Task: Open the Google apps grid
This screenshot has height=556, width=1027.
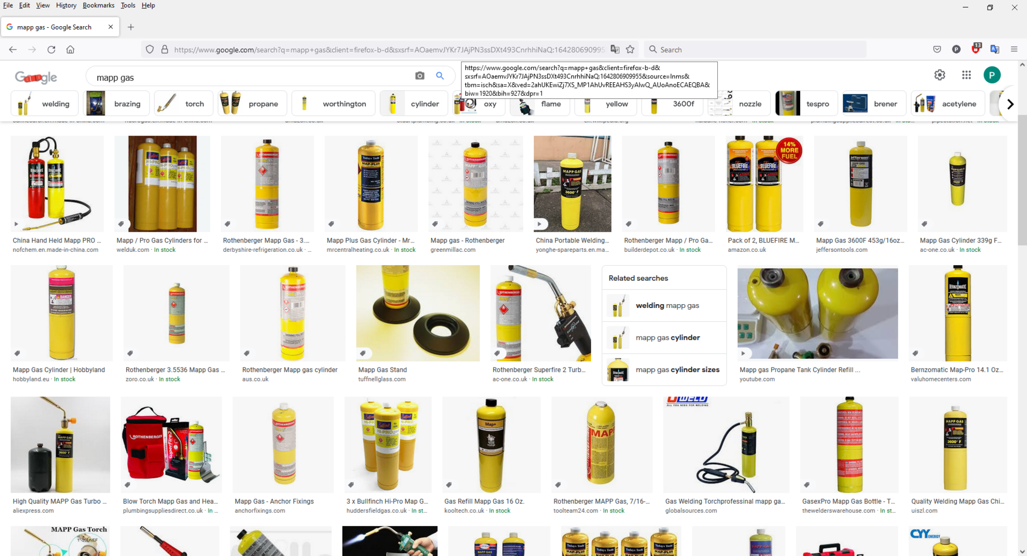Action: point(966,75)
